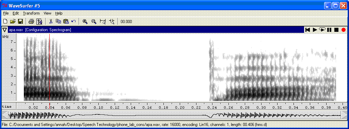Click the 0.20 mark on the time axis
This screenshot has width=349, height=129.
click(180, 107)
